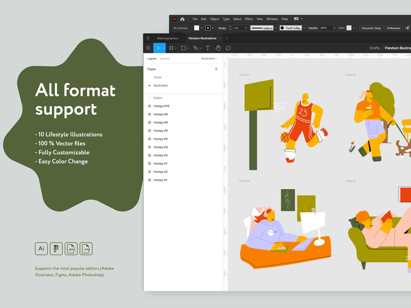The image size is (411, 308).
Task: Open the Stroke weight dropdown
Action: 246,28
